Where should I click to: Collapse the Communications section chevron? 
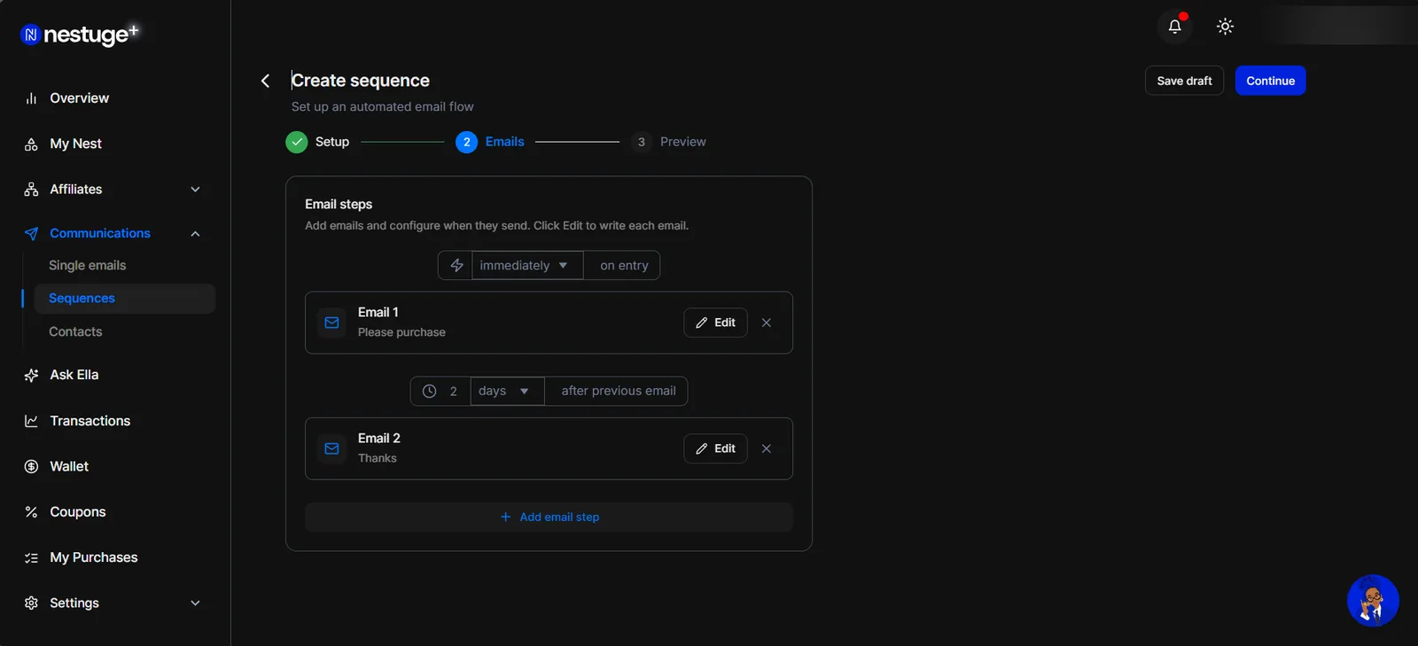click(195, 233)
